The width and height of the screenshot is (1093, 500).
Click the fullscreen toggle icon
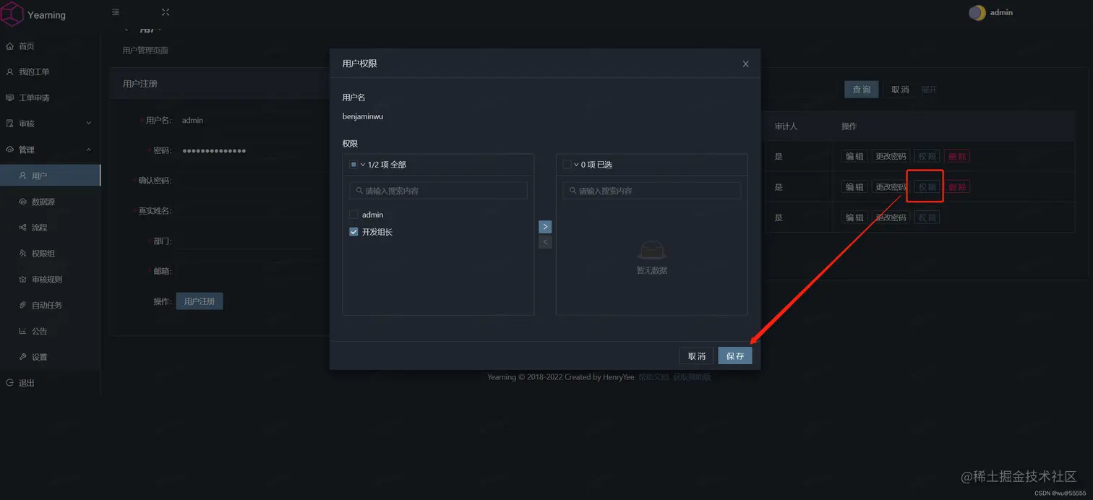click(166, 12)
